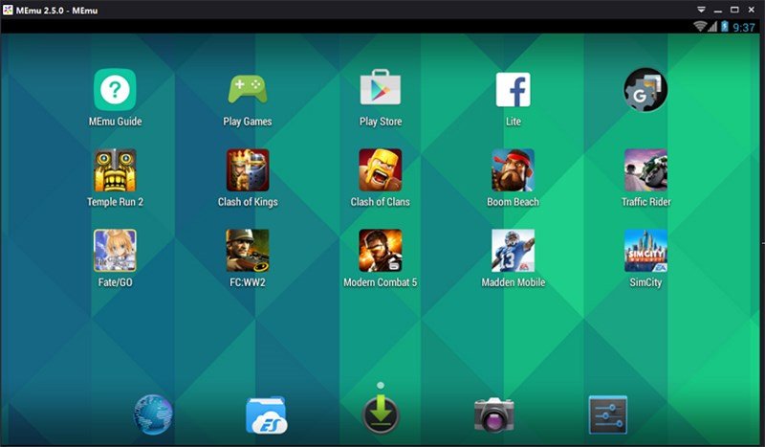Image resolution: width=765 pixels, height=447 pixels.
Task: Launch the Camera app in dock
Action: click(x=493, y=414)
